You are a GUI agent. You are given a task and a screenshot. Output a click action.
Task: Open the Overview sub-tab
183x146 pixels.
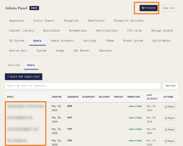pos(14,65)
